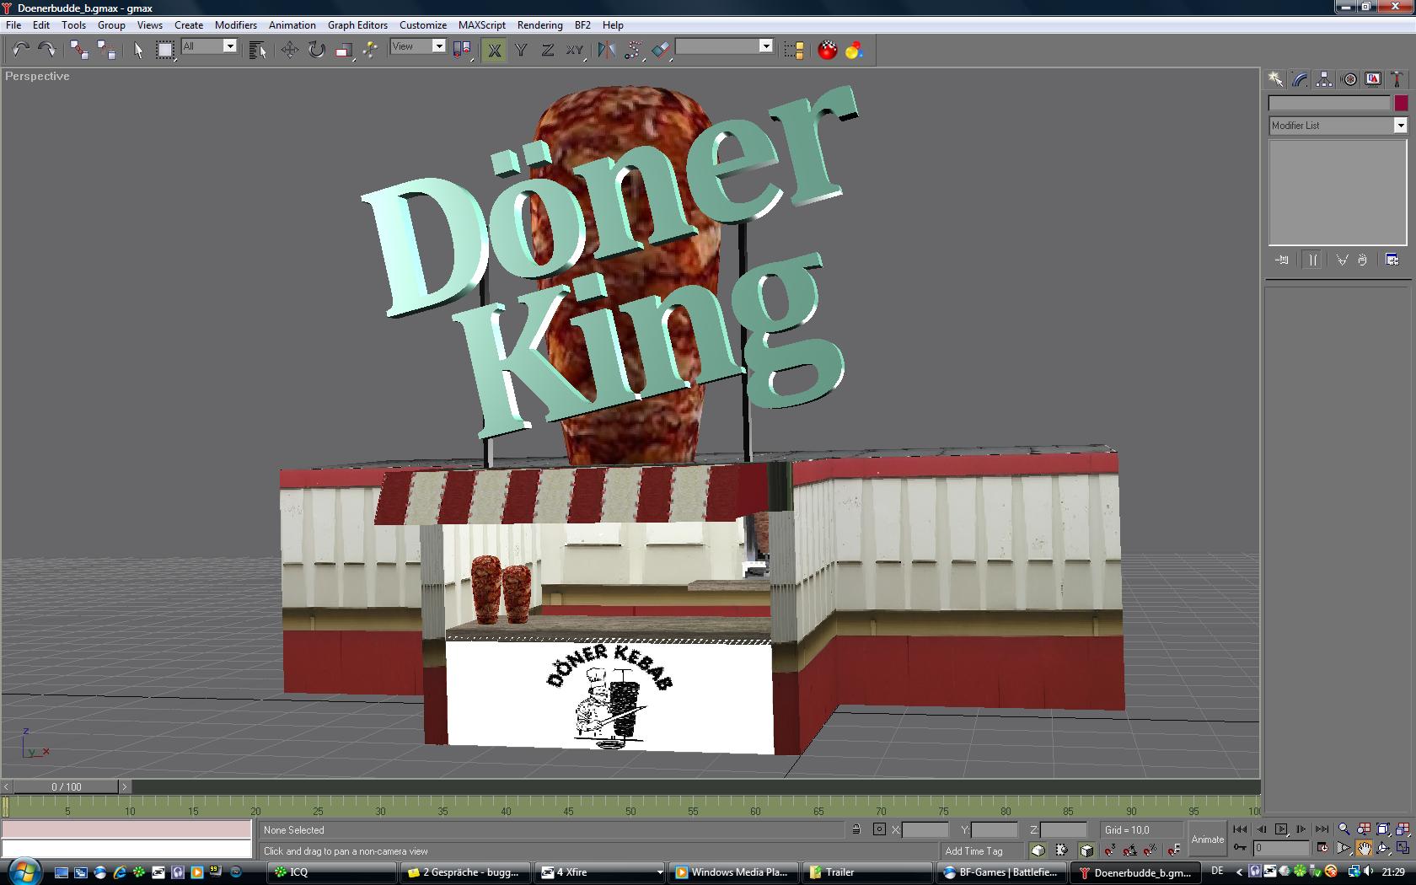The image size is (1416, 885).
Task: Pick the rectangular Selection Region tool
Action: click(x=165, y=50)
